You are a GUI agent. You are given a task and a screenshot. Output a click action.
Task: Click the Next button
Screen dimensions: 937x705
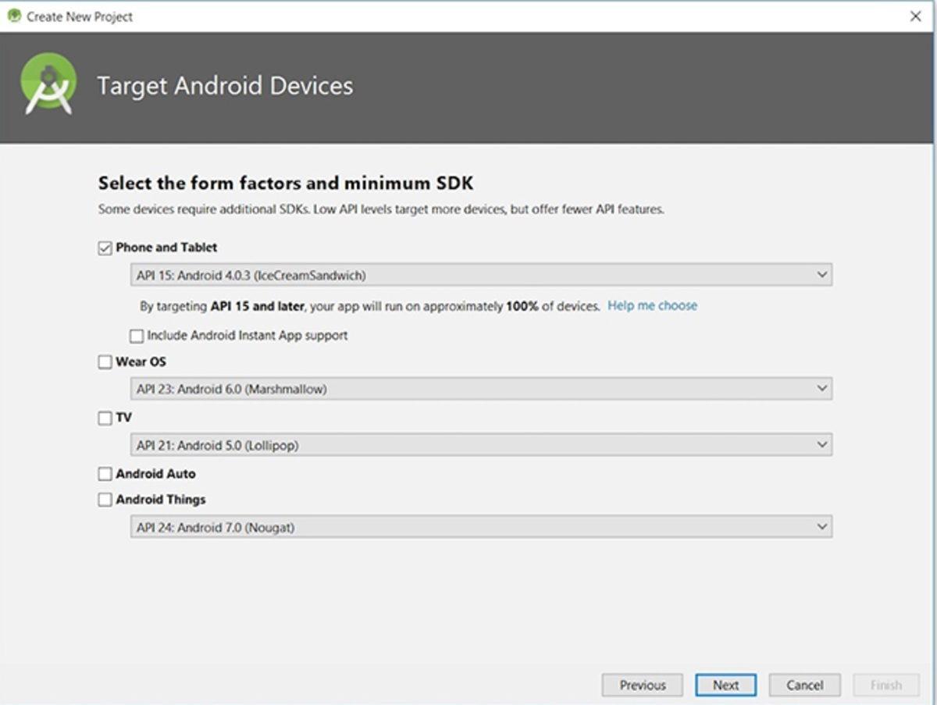tap(725, 685)
